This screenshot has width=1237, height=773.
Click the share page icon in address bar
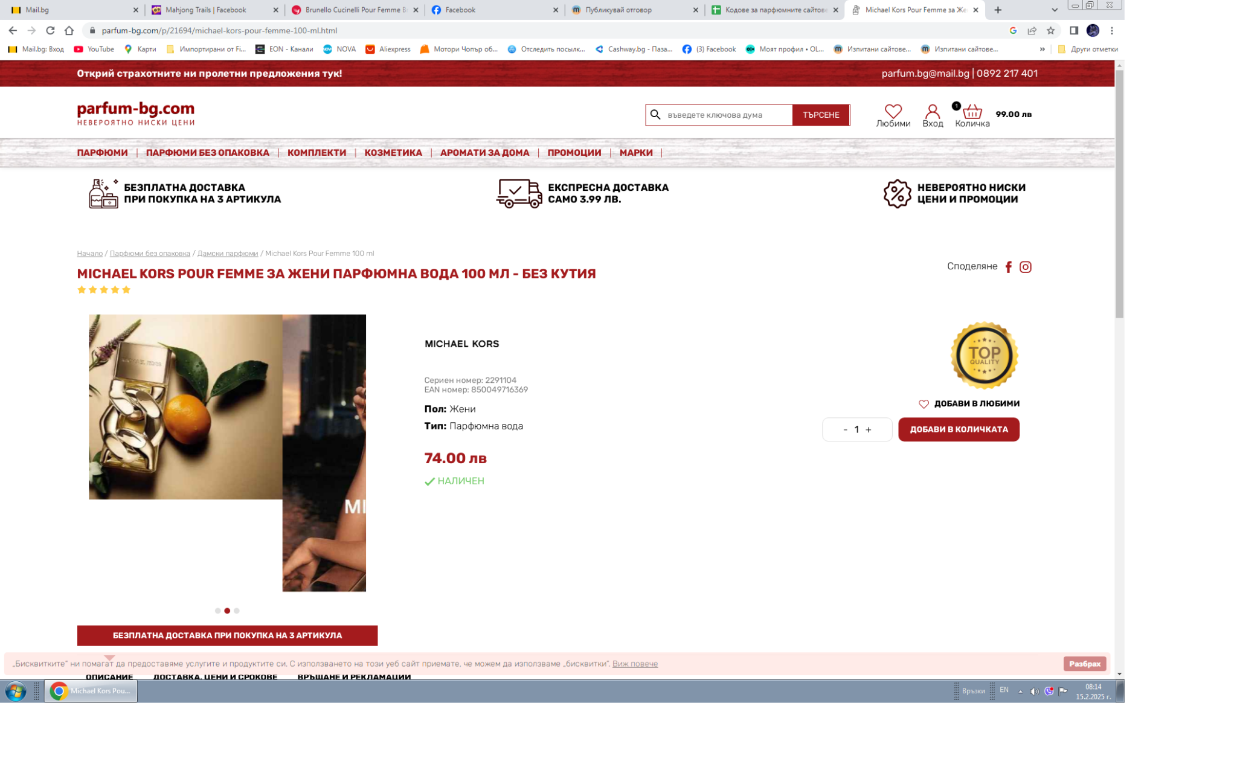(x=1032, y=30)
